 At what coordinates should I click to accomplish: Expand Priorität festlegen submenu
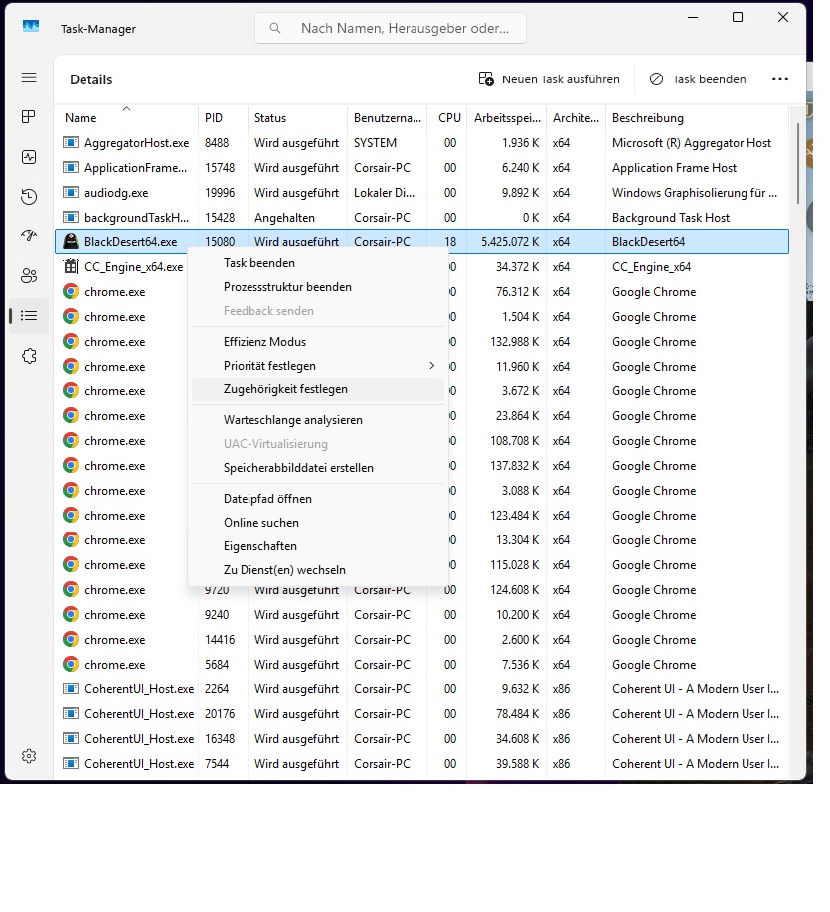[x=318, y=366]
